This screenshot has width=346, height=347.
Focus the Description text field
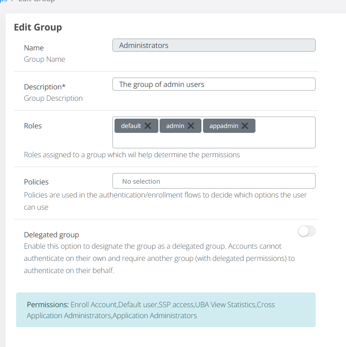coord(214,85)
